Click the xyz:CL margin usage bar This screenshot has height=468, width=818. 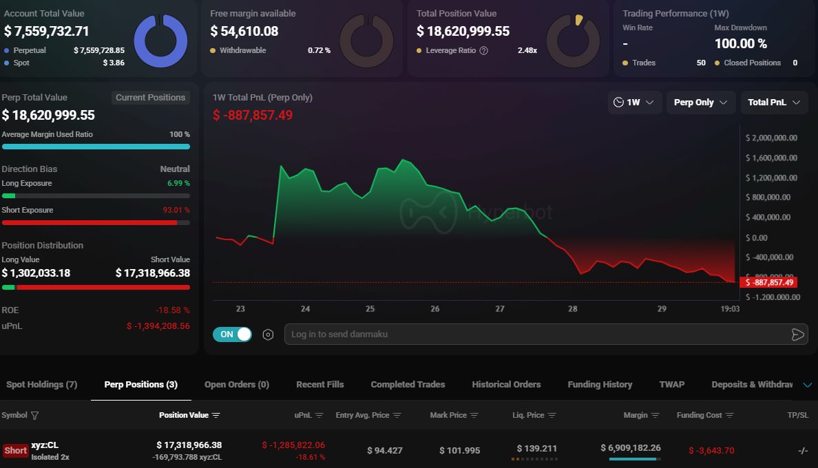coord(635,459)
